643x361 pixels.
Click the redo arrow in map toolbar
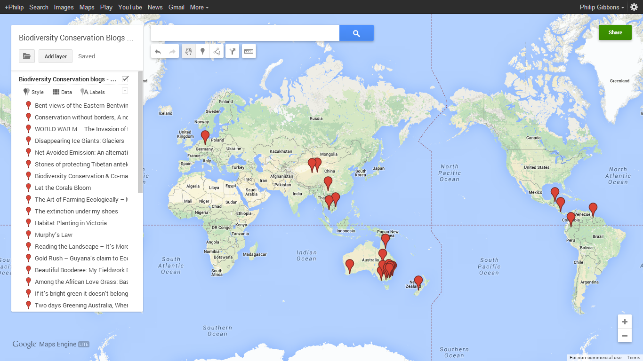(172, 52)
